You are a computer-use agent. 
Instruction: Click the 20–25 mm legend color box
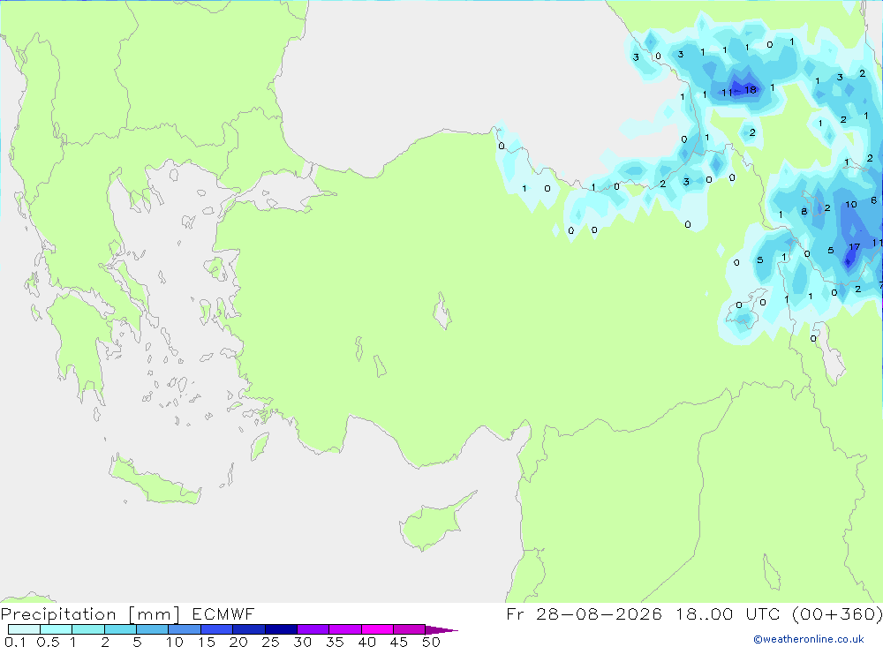tap(249, 629)
